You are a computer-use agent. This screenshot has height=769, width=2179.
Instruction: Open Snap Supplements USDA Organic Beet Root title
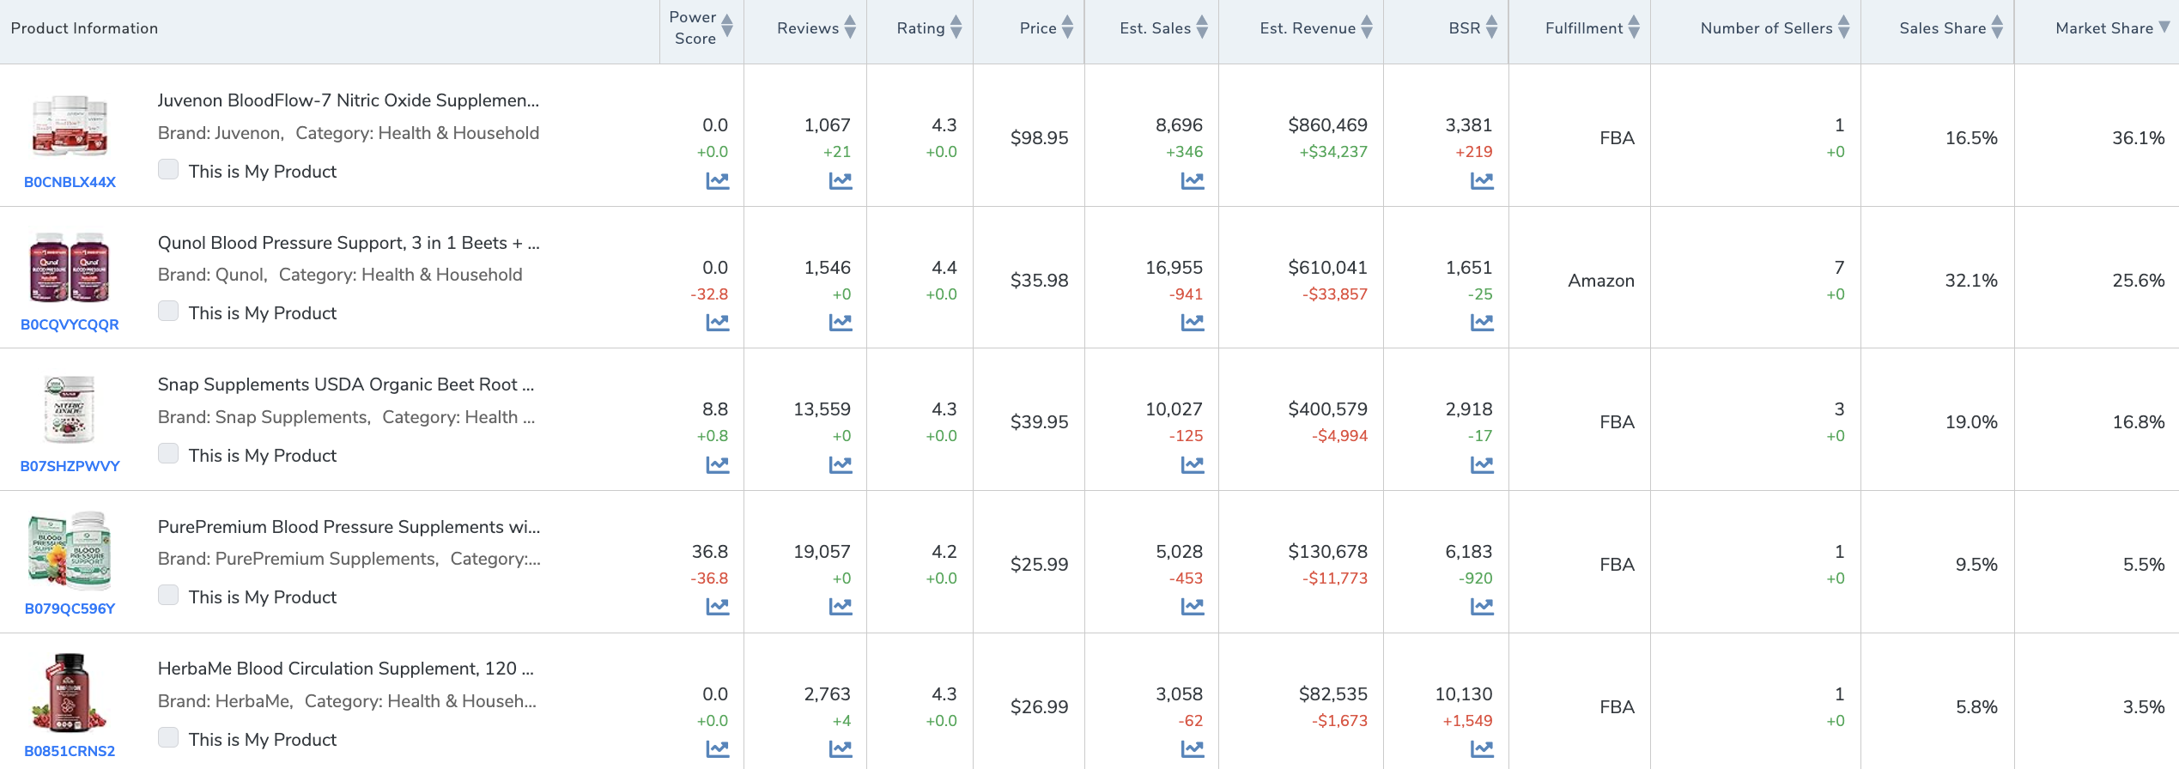pyautogui.click(x=346, y=384)
